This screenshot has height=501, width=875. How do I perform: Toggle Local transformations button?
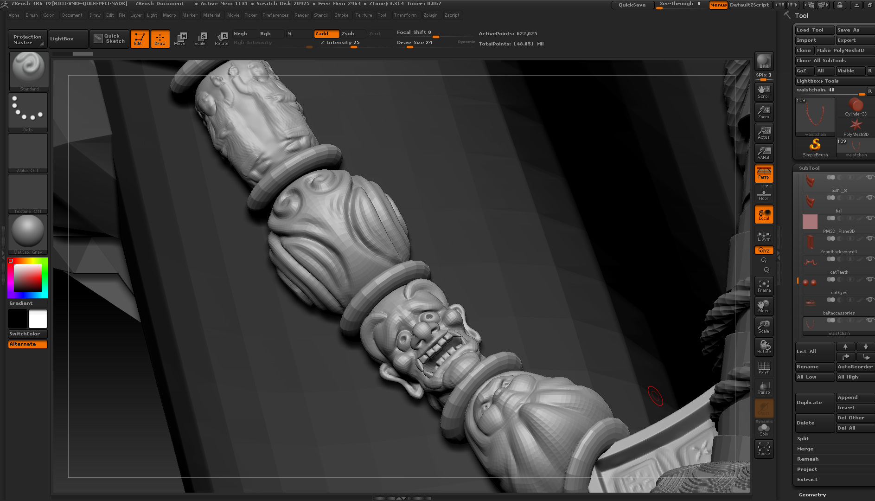764,214
